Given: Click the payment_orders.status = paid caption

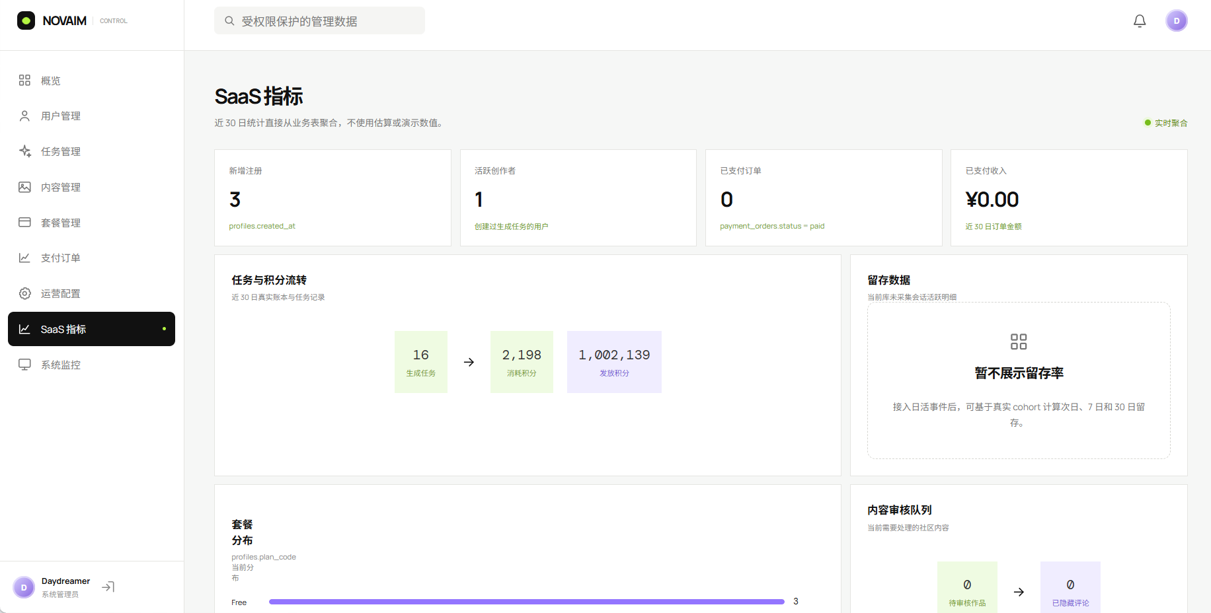Looking at the screenshot, I should (x=772, y=226).
